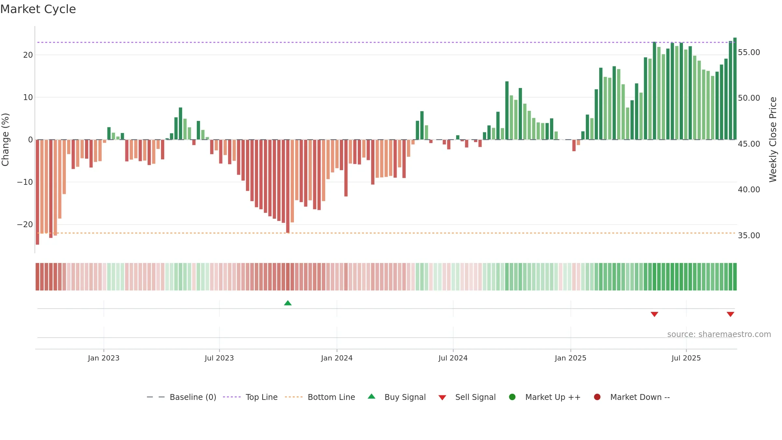Click the 50.00 price axis label

tap(749, 98)
